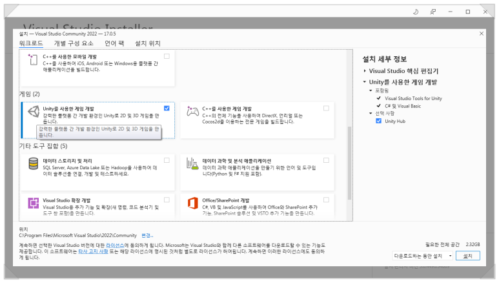This screenshot has height=283, width=499.
Task: Click the 게임 (2) section heading
Action: (30, 94)
